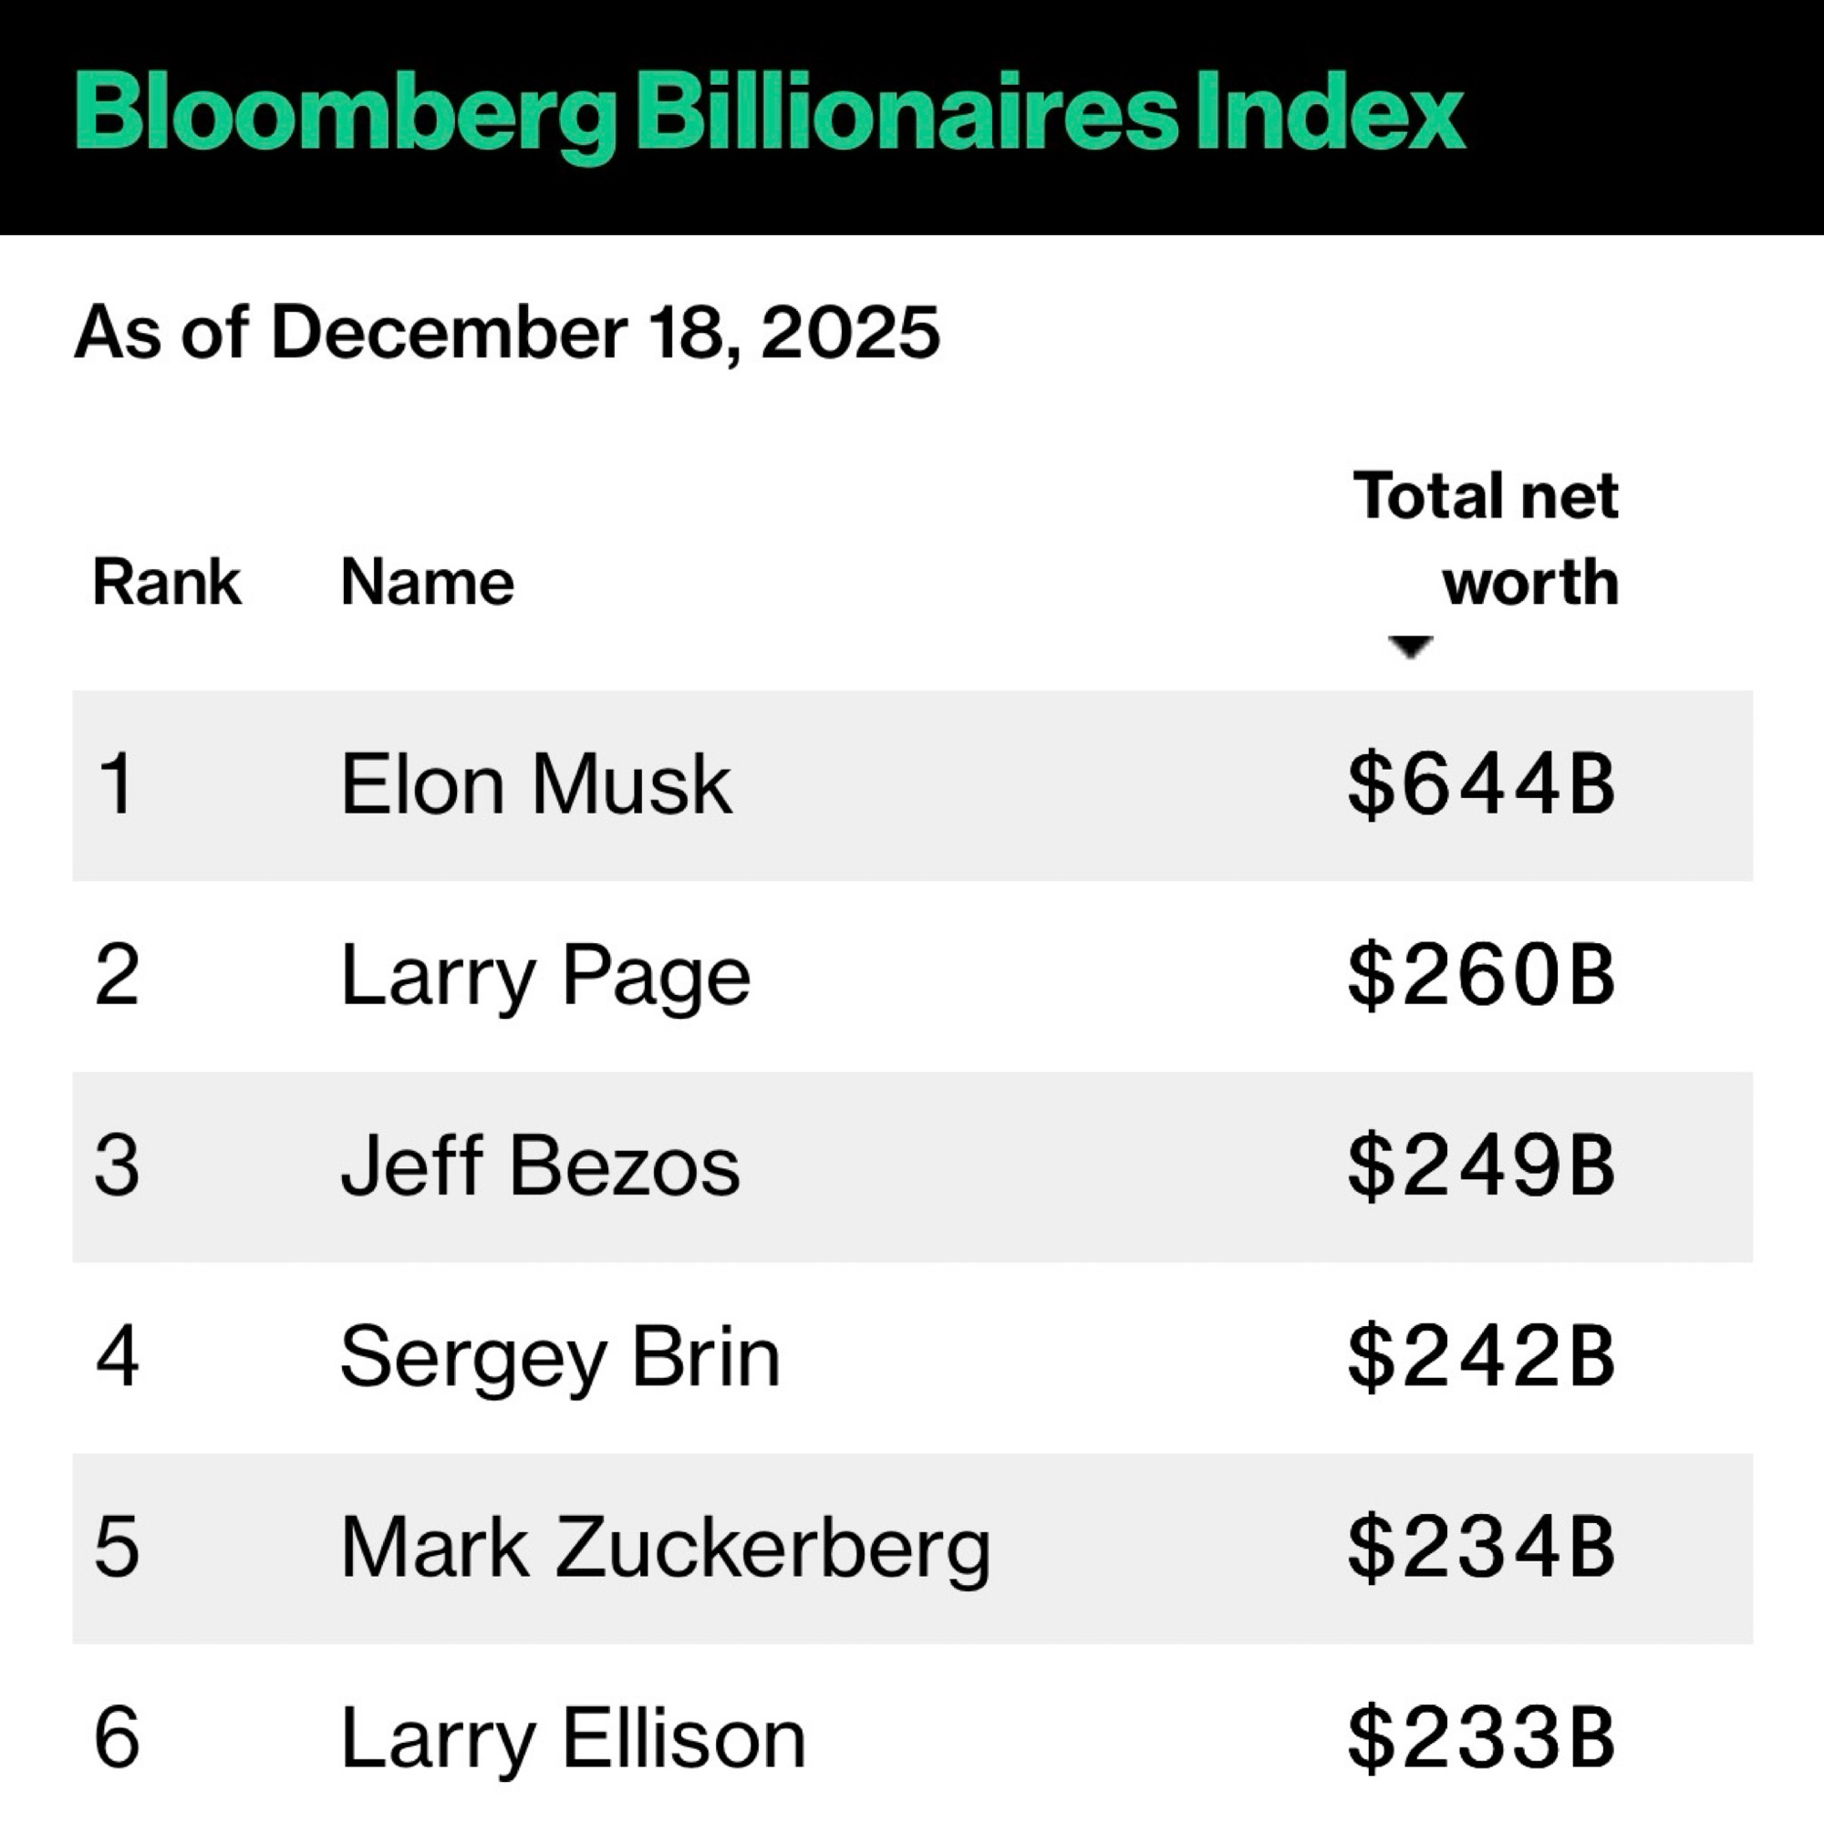Click the As of December 18, 2025 date
The height and width of the screenshot is (1824, 1824).
[x=507, y=332]
